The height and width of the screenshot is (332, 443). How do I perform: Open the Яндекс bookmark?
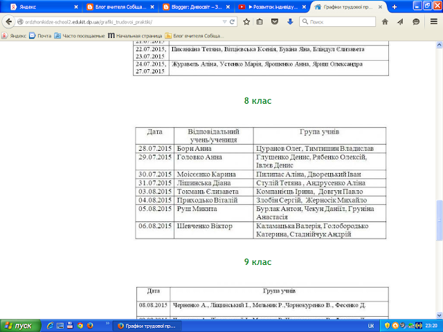click(x=14, y=36)
